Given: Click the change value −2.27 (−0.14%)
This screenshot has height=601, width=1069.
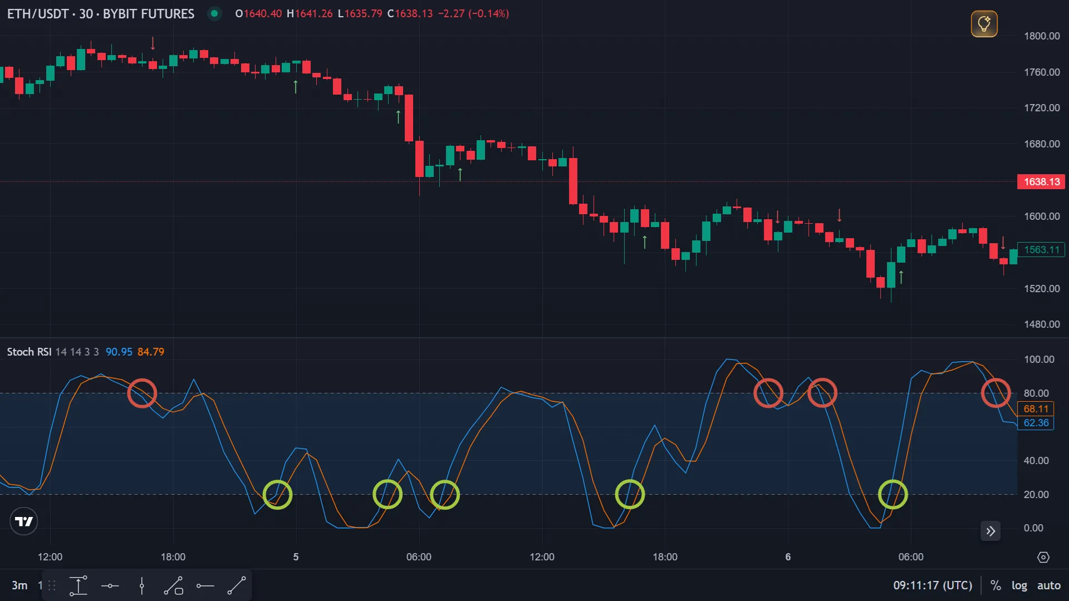Looking at the screenshot, I should [473, 13].
